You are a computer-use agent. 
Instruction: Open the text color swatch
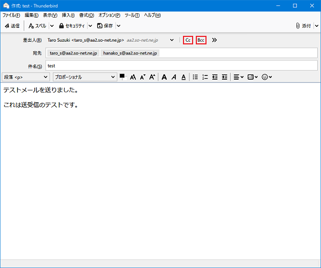(x=123, y=76)
